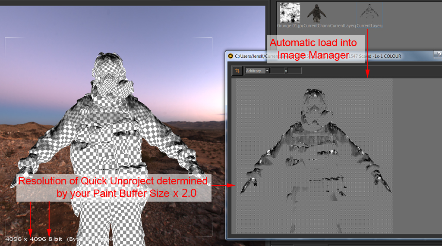Click the crop width input field
Viewport: 442px width, 246px height.
click(278, 71)
